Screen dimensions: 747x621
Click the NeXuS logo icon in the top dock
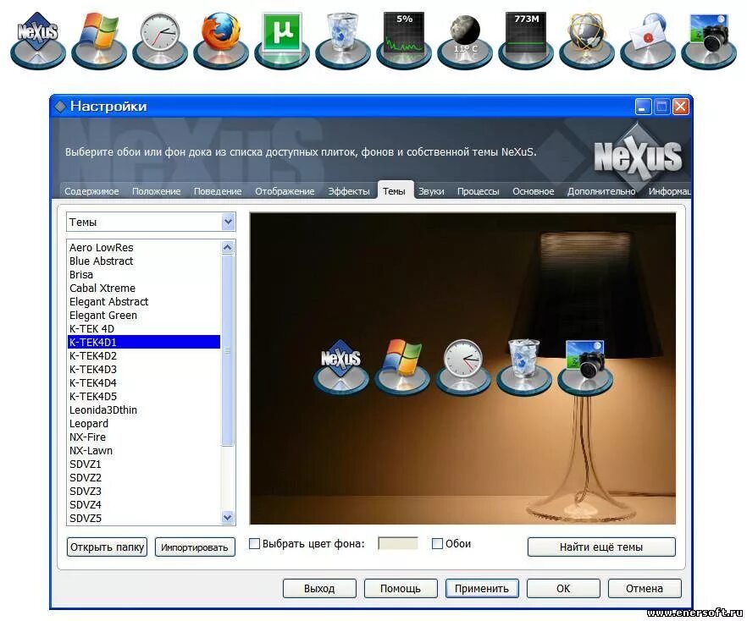click(37, 39)
